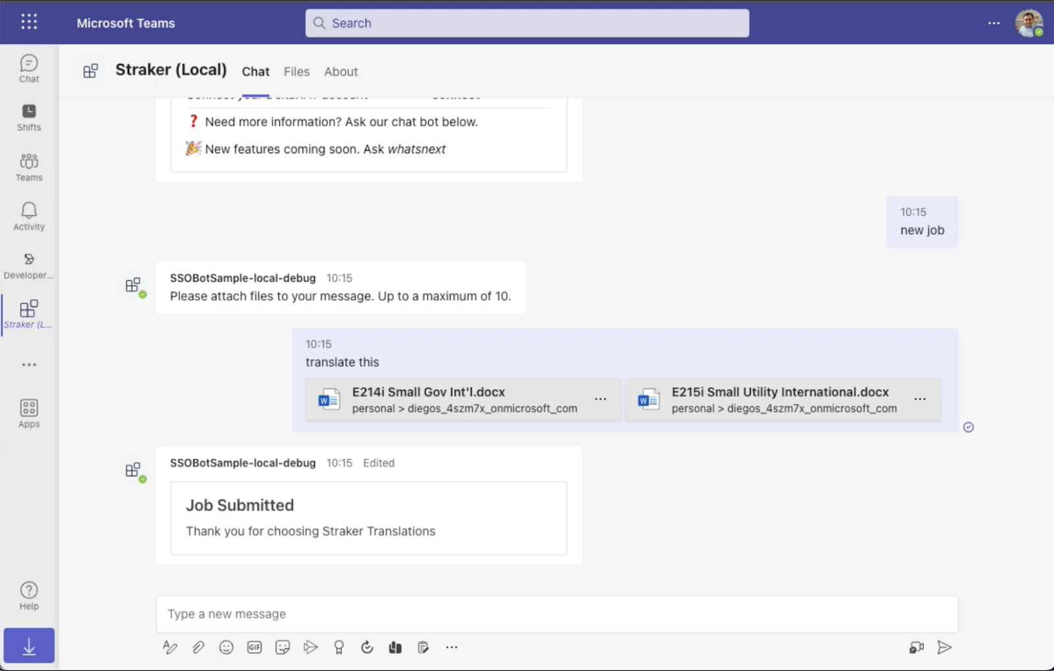Open more options for E215i Small Utility docx
The image size is (1054, 671).
(920, 399)
